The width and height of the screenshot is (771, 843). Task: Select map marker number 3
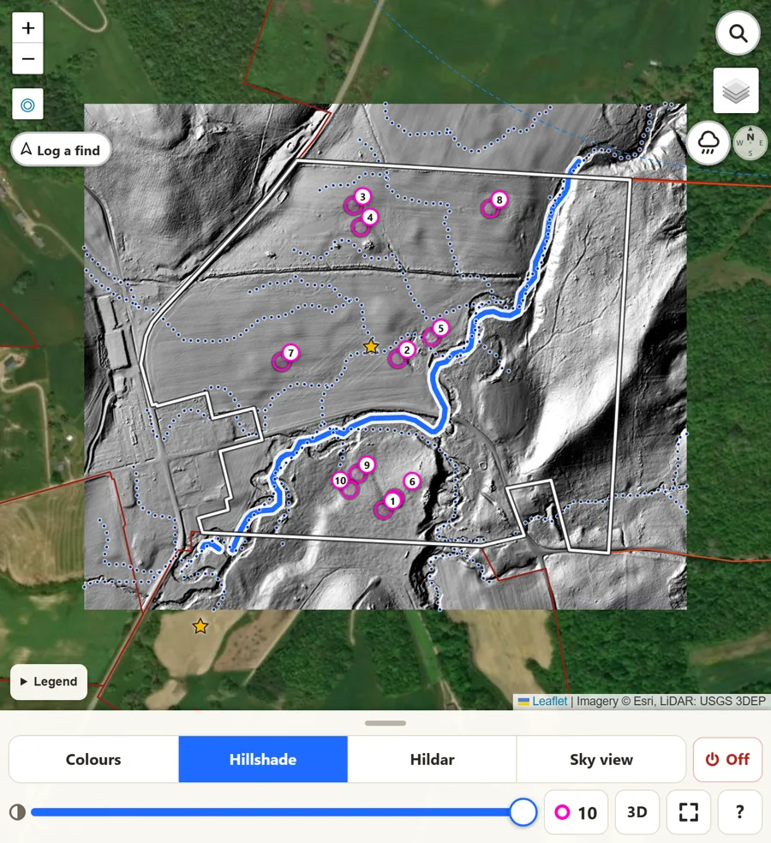[x=363, y=197]
